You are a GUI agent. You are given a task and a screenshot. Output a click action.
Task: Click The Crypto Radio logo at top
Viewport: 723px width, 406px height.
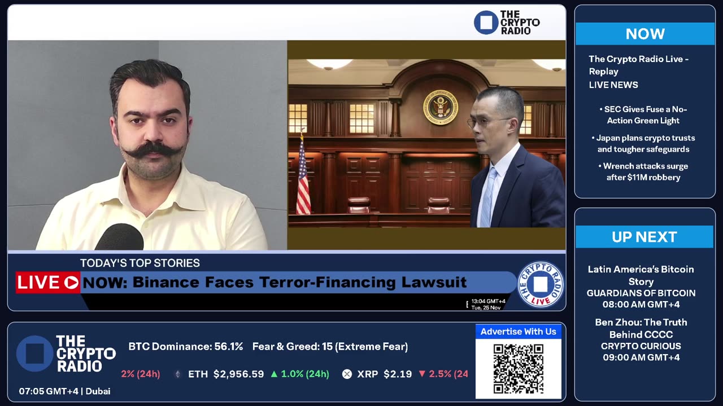pyautogui.click(x=507, y=23)
